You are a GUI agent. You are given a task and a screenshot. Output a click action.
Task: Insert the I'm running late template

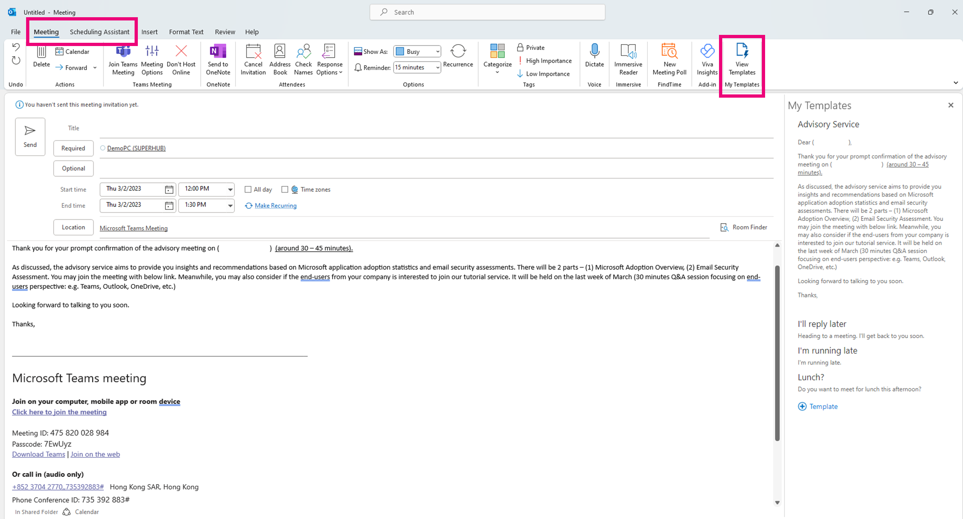click(827, 351)
